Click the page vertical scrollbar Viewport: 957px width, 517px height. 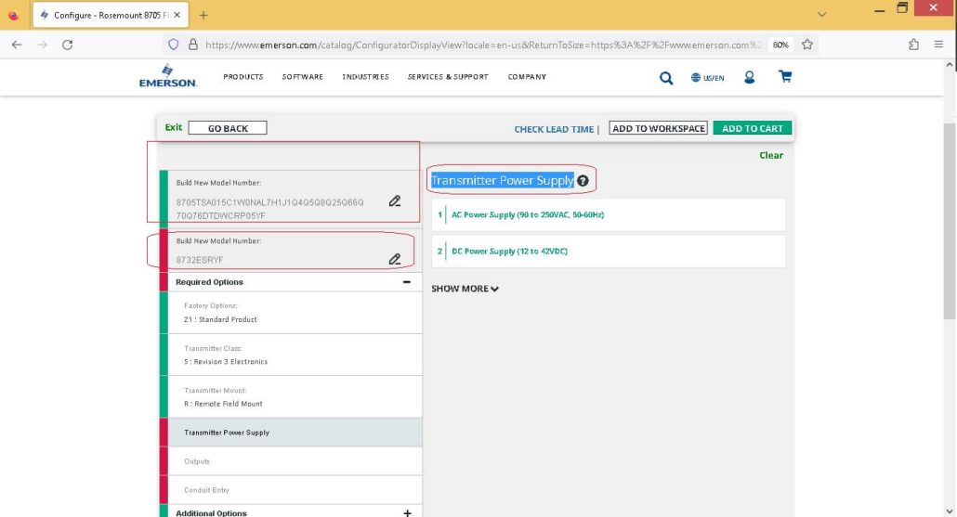pos(950,221)
